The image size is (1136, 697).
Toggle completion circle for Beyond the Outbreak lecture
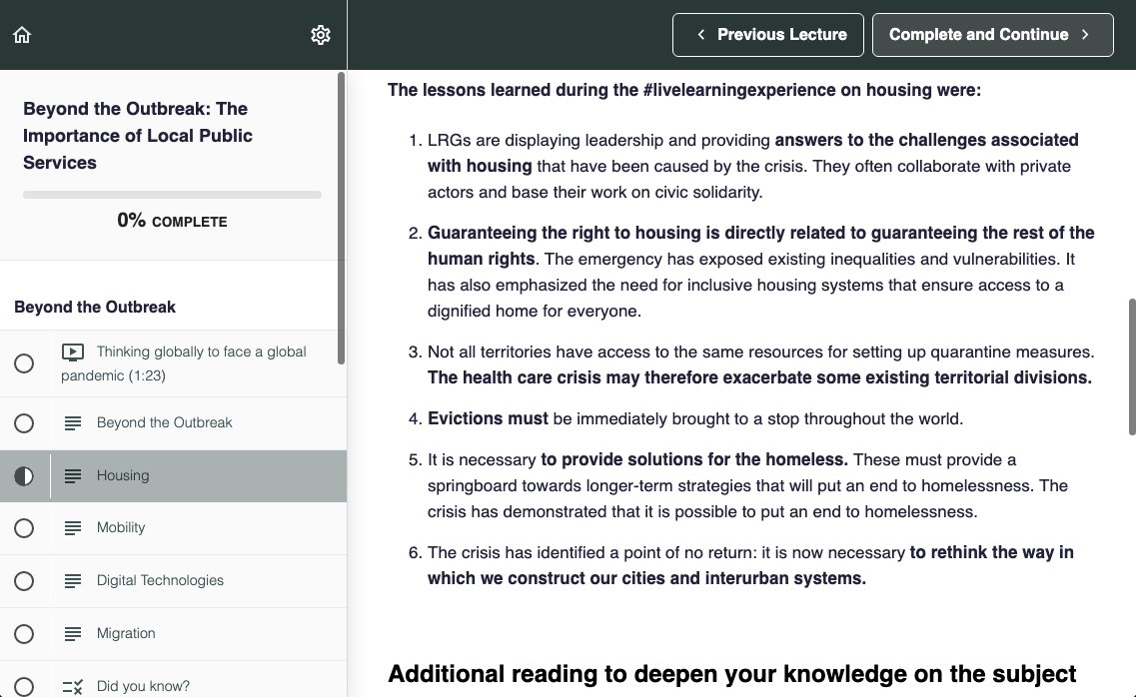click(24, 423)
